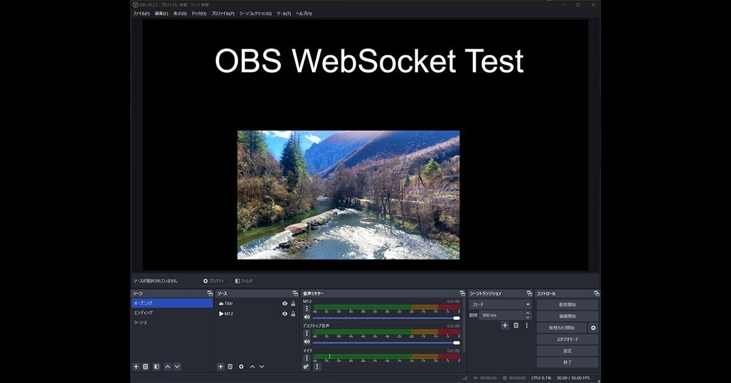The image size is (731, 383).
Task: Increase transition duration with the up stepper
Action: click(528, 313)
